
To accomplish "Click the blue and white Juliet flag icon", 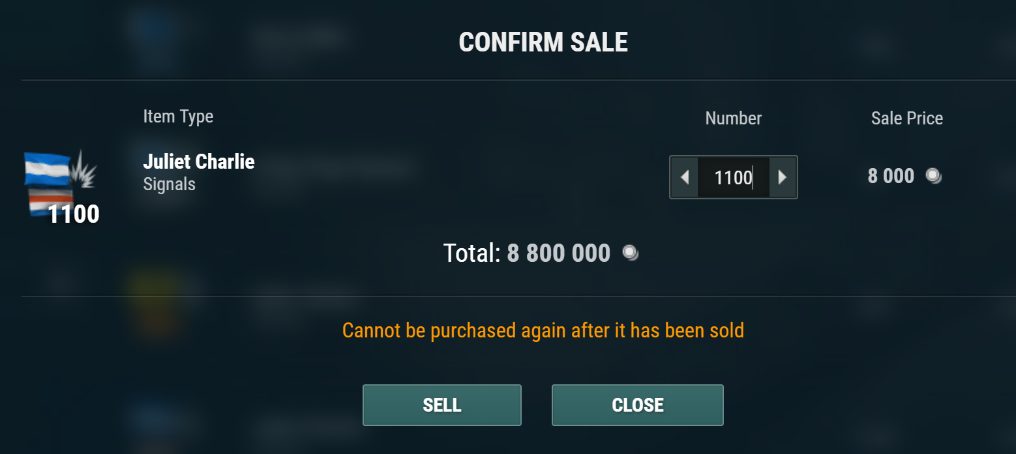I will [x=47, y=169].
